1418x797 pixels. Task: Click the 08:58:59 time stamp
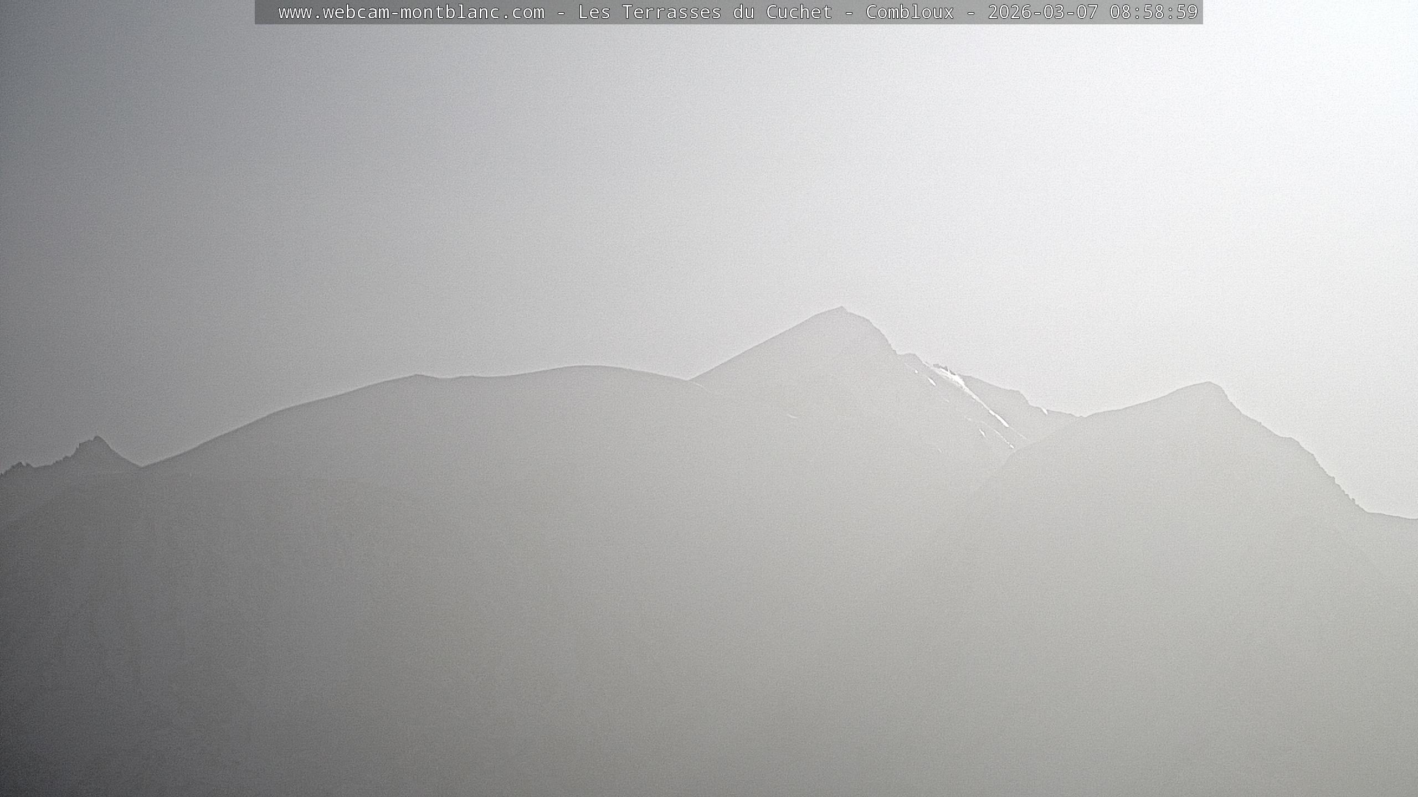pos(1153,12)
